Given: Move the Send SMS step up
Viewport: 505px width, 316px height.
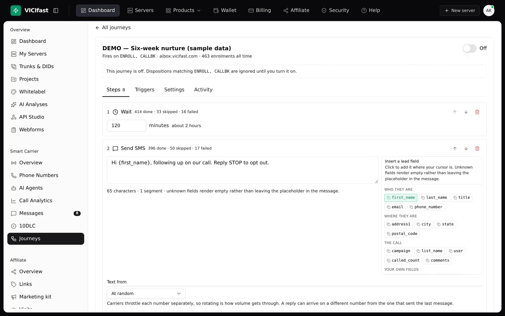Looking at the screenshot, I should click(455, 149).
